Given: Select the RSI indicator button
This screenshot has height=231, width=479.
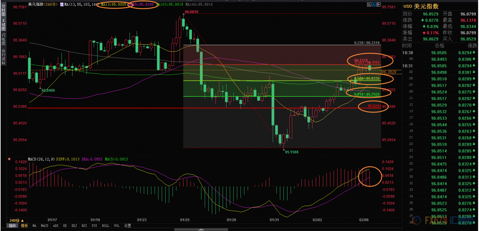Looking at the screenshot, I should point(84,226).
